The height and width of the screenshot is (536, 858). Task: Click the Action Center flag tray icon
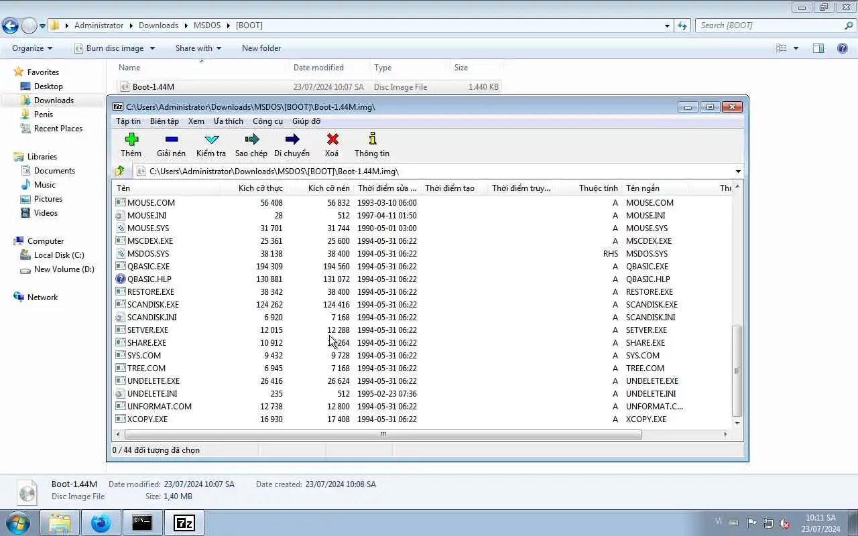pos(751,523)
